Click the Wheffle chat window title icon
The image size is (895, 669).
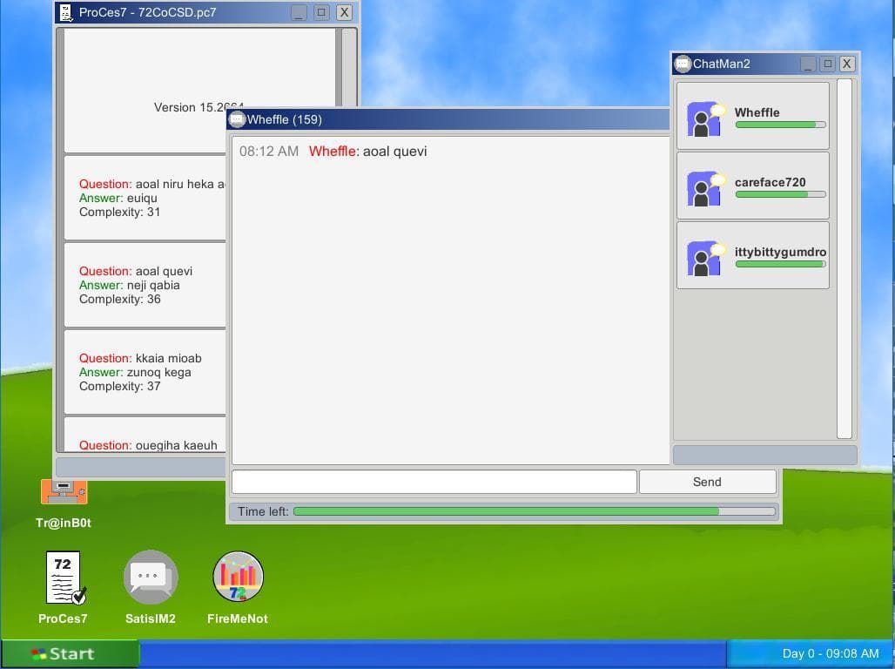pos(236,119)
